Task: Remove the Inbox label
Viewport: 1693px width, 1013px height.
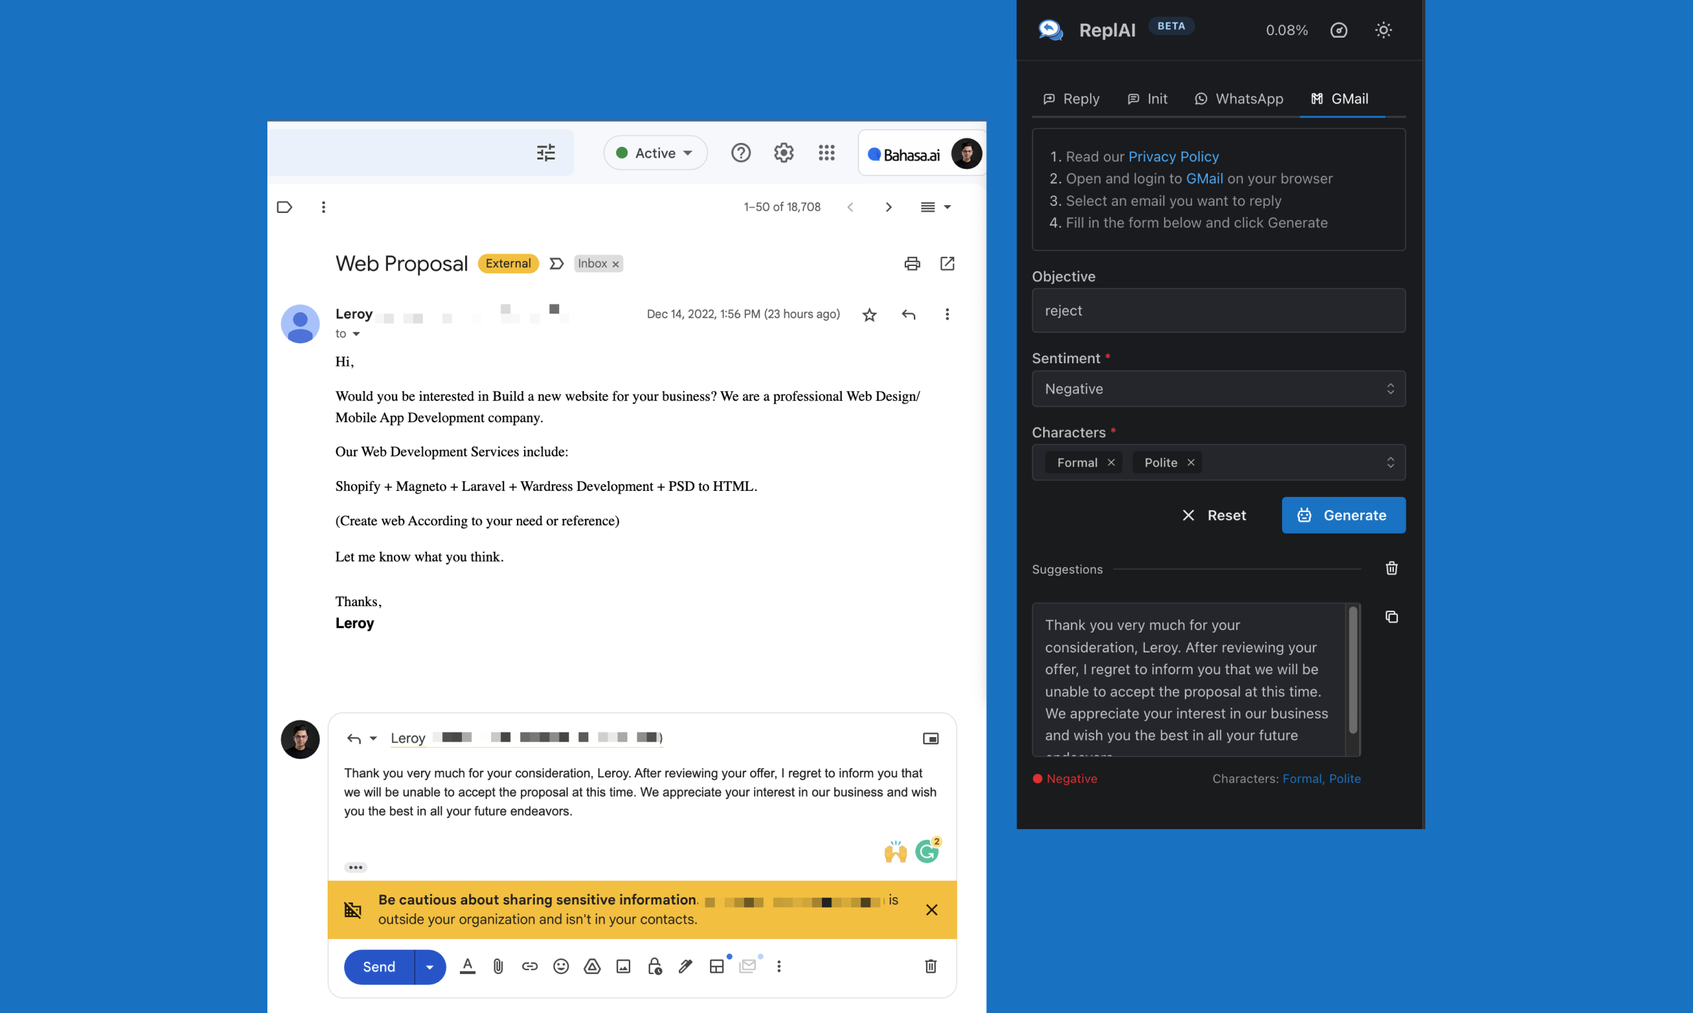Action: [615, 264]
